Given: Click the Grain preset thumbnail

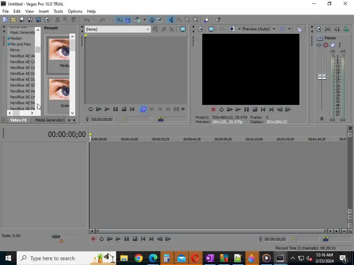Looking at the screenshot, I should coord(59,89).
